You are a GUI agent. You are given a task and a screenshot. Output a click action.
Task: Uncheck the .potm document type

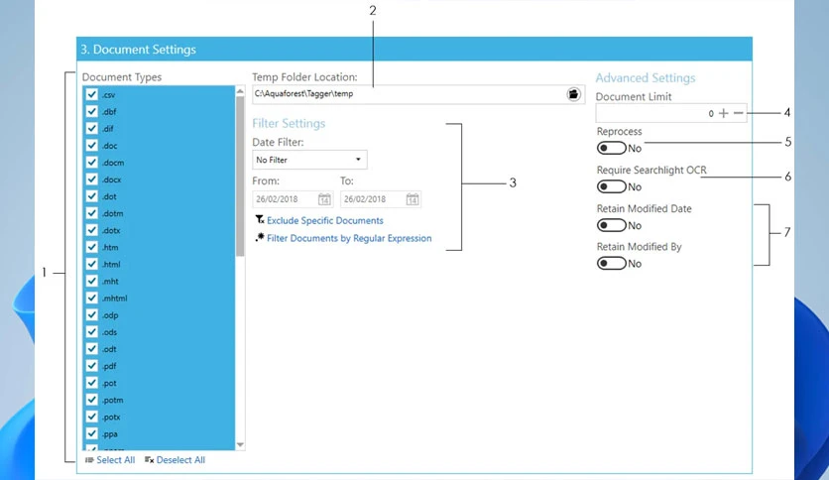click(92, 399)
